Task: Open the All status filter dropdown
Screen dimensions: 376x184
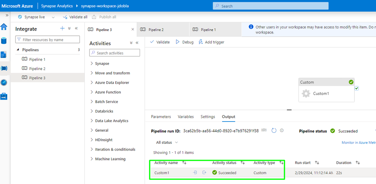Action: click(167, 142)
